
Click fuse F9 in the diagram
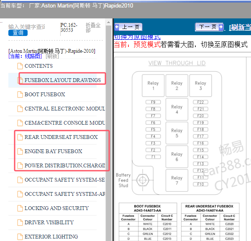(153, 102)
